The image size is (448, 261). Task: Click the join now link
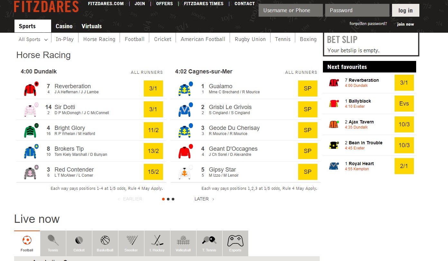click(x=406, y=24)
